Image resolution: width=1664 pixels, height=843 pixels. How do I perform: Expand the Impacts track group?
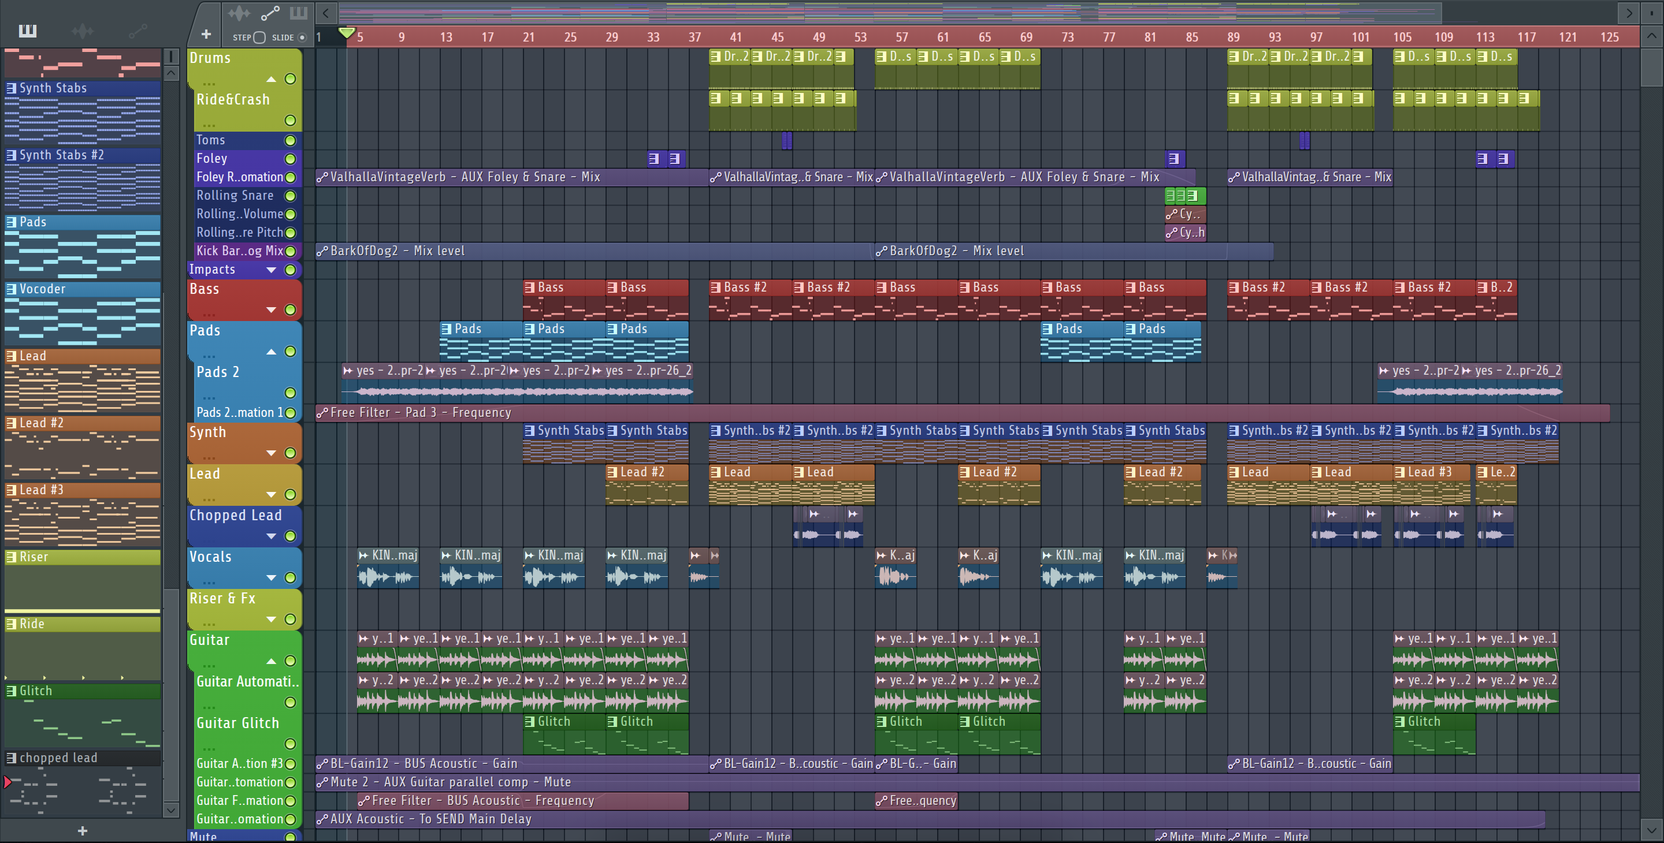[x=272, y=270]
